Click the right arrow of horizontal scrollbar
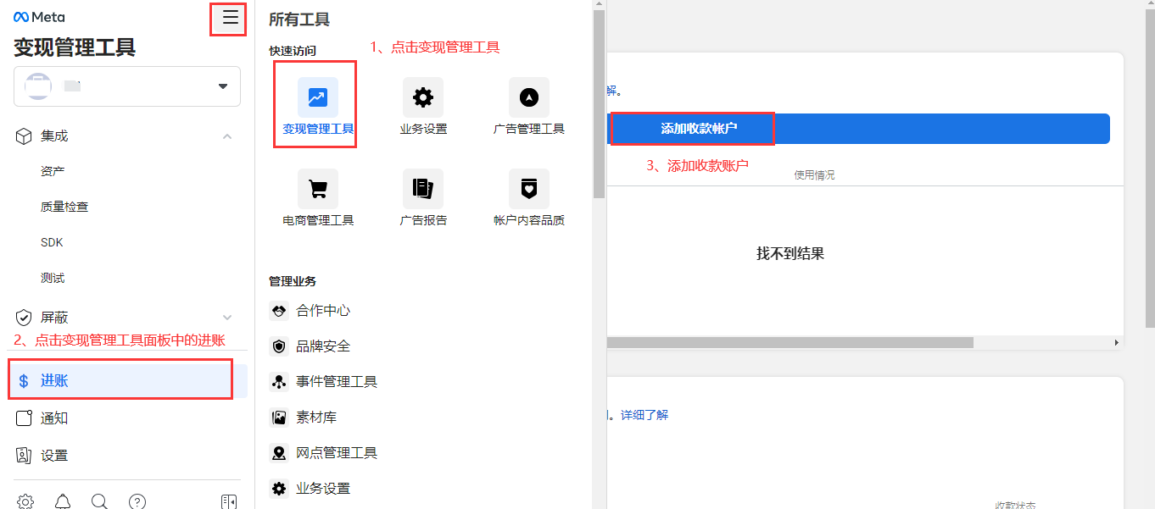The width and height of the screenshot is (1155, 509). point(1117,342)
